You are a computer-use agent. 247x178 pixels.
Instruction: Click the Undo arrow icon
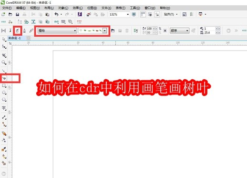(56, 14)
